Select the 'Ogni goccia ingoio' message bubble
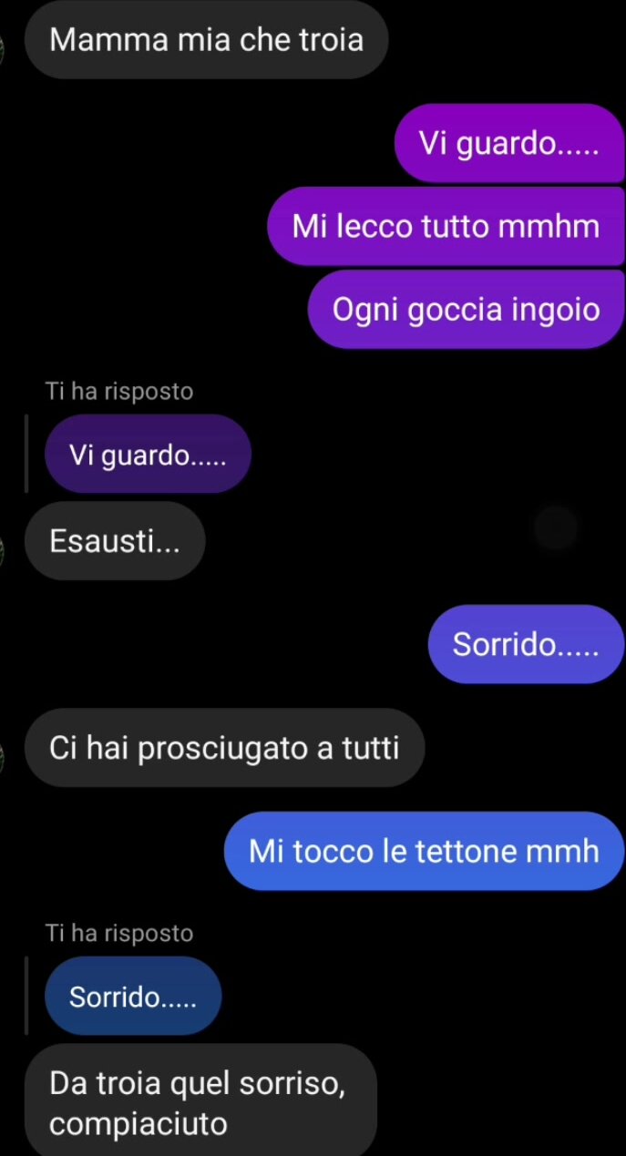Screen dimensions: 626x1156 pyautogui.click(x=466, y=310)
